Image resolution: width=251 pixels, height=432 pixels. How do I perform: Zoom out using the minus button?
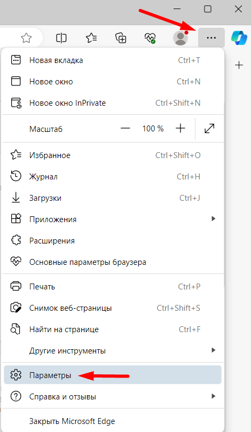125,128
